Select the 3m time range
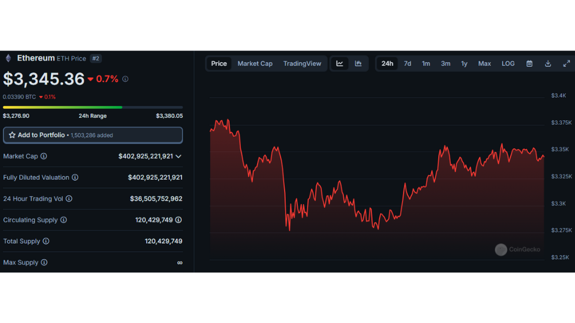Screen dimensions: 575x323 click(x=446, y=63)
